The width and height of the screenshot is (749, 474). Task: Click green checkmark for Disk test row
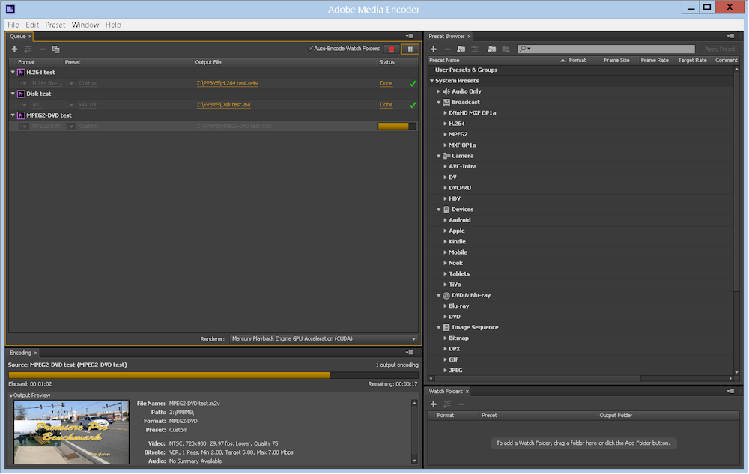point(413,105)
